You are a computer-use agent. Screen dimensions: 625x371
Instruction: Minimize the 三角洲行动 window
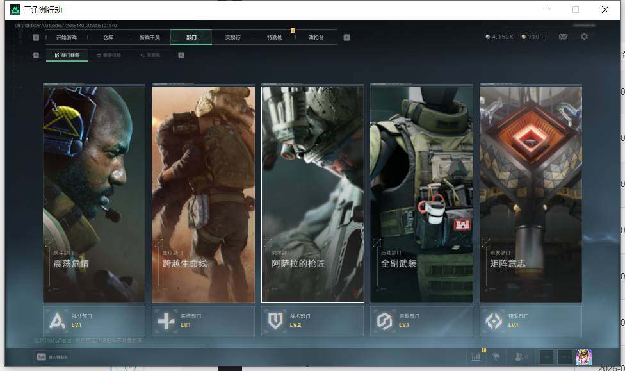click(x=547, y=10)
